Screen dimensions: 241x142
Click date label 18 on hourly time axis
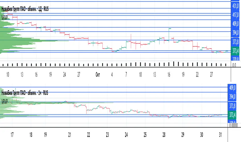click(31, 135)
